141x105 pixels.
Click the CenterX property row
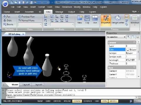coord(122,71)
